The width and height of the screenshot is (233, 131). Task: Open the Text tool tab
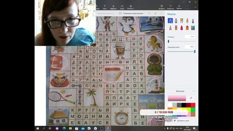(104, 7)
